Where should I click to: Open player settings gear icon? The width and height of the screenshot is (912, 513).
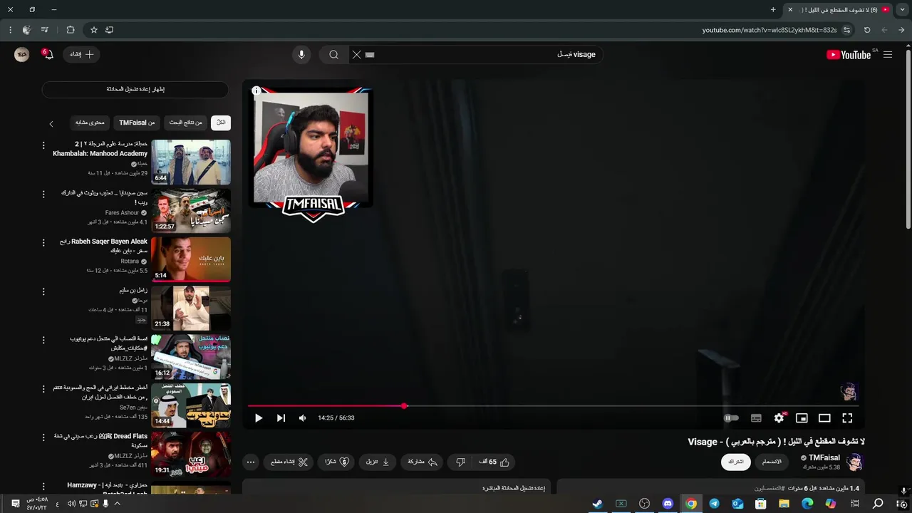pyautogui.click(x=779, y=418)
